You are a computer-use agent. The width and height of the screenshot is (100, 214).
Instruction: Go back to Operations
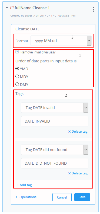pos(26,197)
